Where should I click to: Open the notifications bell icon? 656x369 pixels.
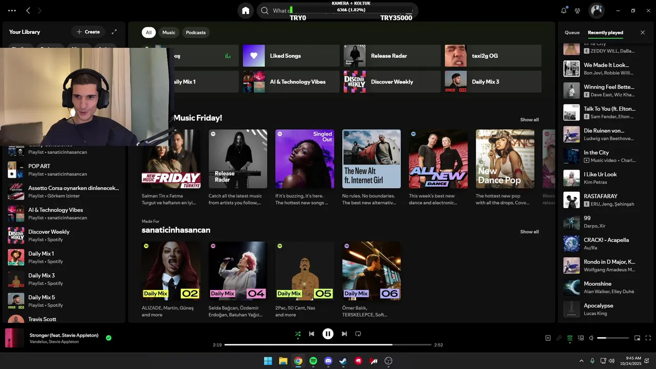tap(564, 10)
